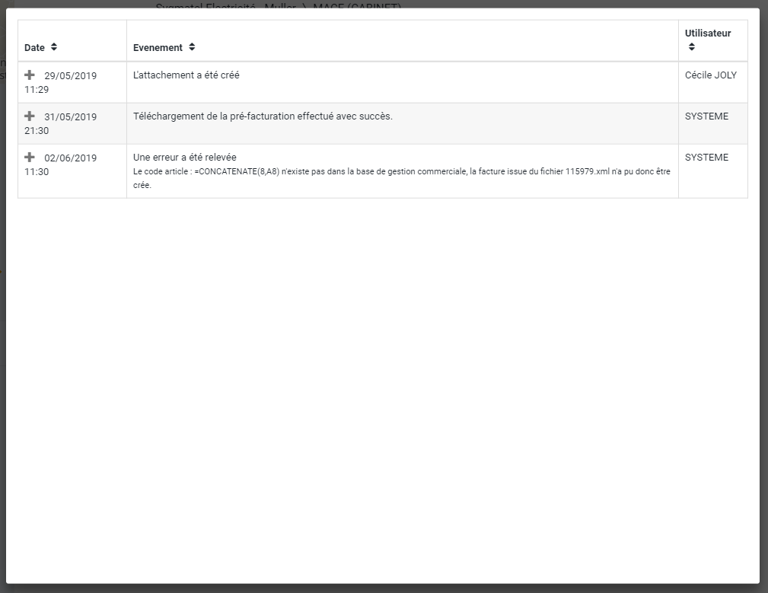This screenshot has height=593, width=768.
Task: Click SYSTEME in the pré-facturation download row
Action: click(x=706, y=116)
